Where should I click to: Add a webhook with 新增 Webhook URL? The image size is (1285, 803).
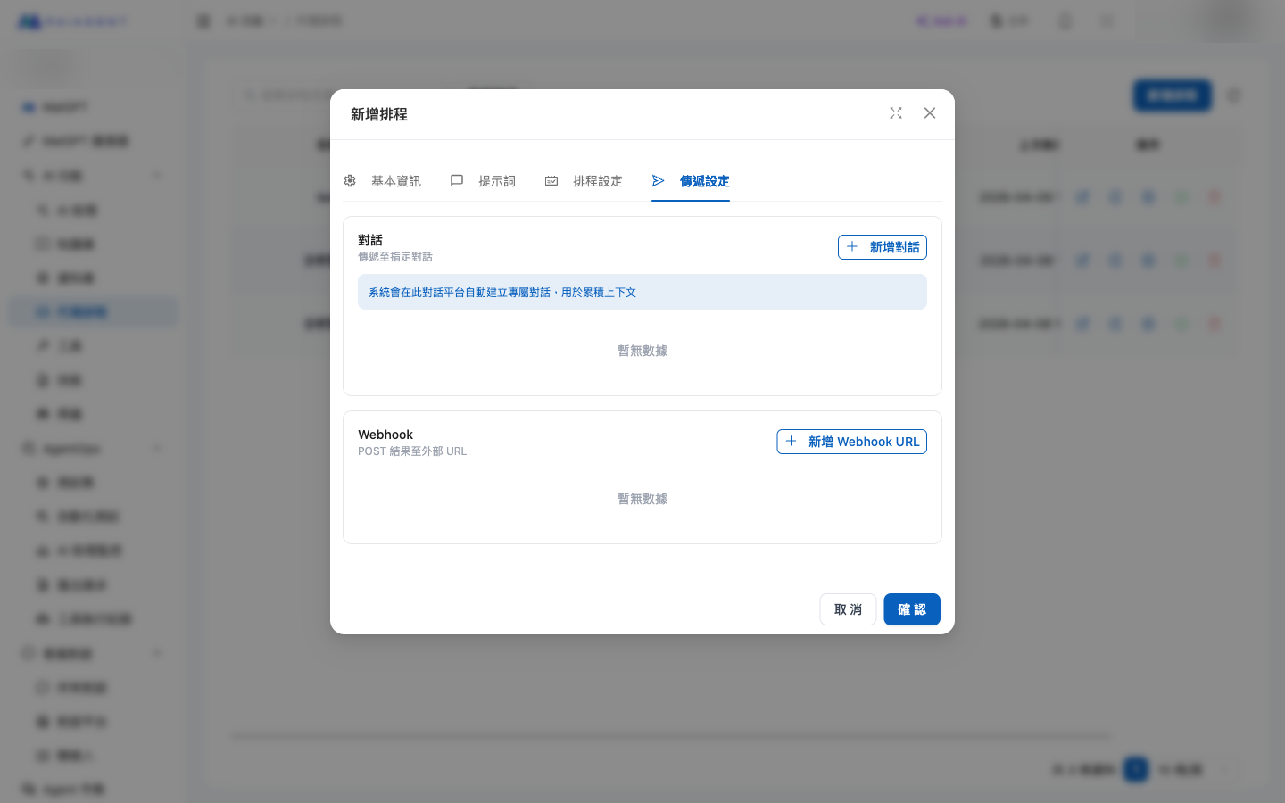[x=852, y=442]
